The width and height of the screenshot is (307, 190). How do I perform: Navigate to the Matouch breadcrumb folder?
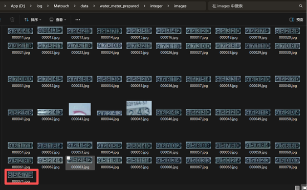coord(61,6)
